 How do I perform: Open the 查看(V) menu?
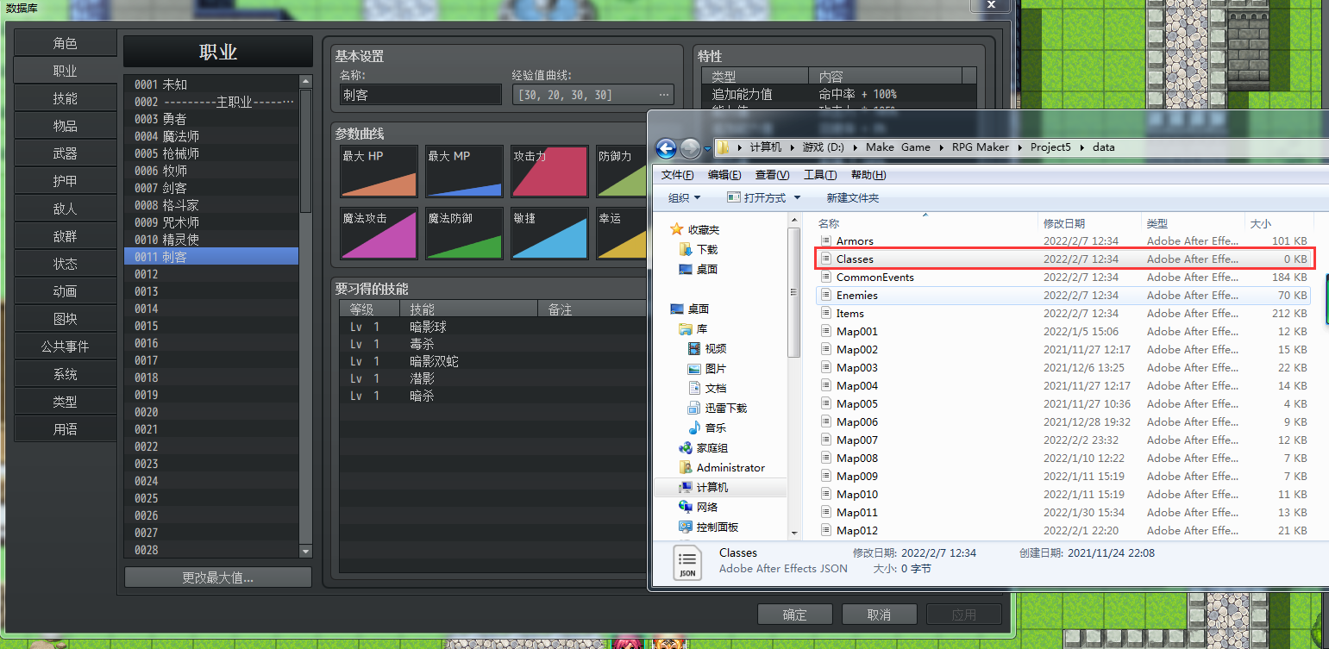[x=771, y=175]
